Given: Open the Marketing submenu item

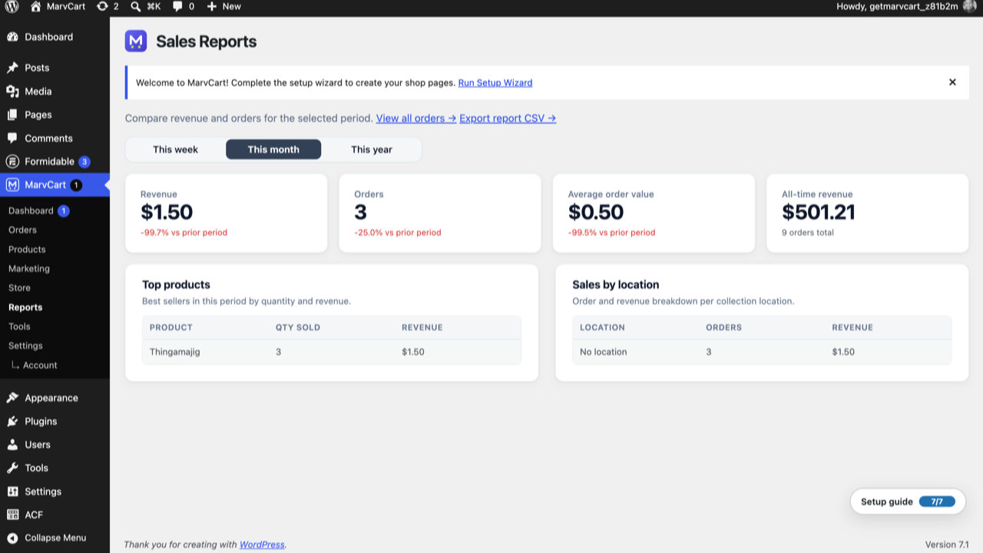Looking at the screenshot, I should pos(29,269).
